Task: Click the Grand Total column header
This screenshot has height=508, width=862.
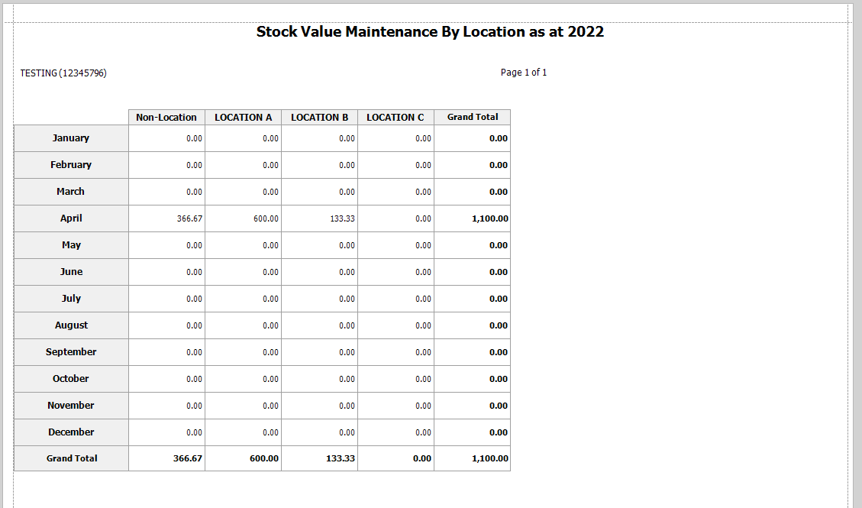Action: (x=473, y=117)
